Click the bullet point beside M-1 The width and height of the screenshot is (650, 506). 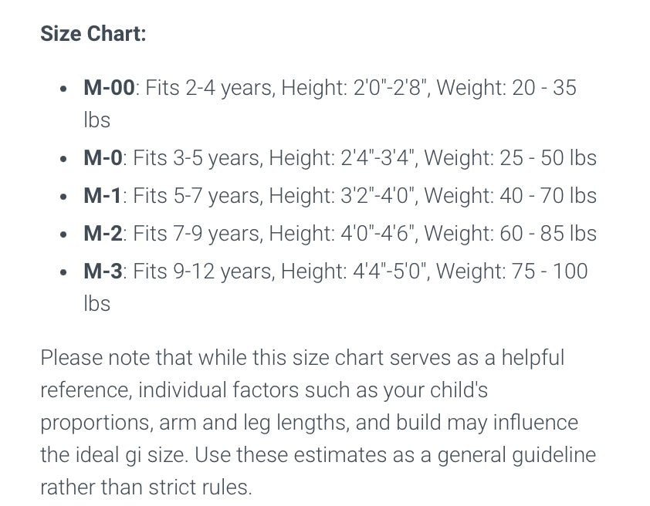(x=63, y=197)
